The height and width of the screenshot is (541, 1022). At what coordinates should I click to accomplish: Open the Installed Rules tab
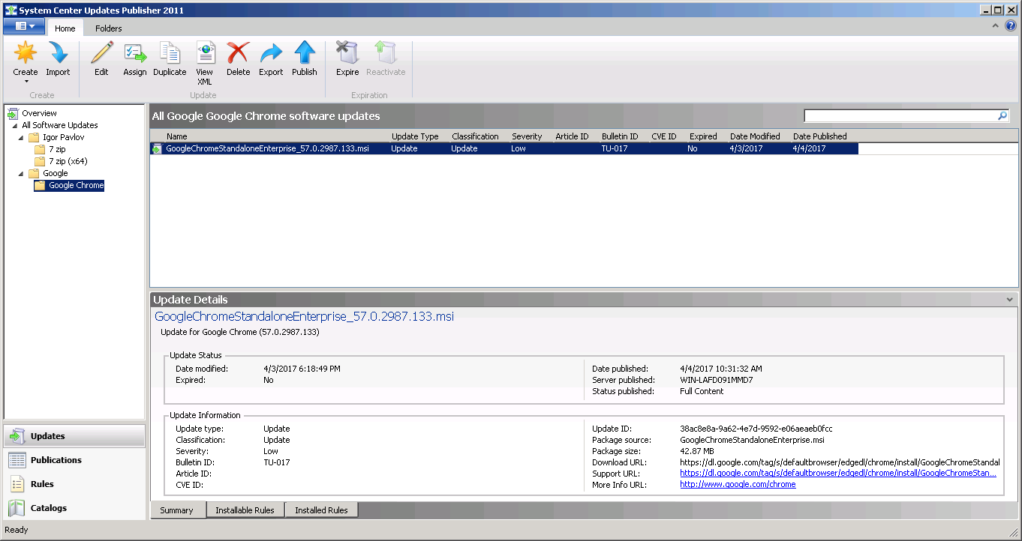tap(321, 510)
